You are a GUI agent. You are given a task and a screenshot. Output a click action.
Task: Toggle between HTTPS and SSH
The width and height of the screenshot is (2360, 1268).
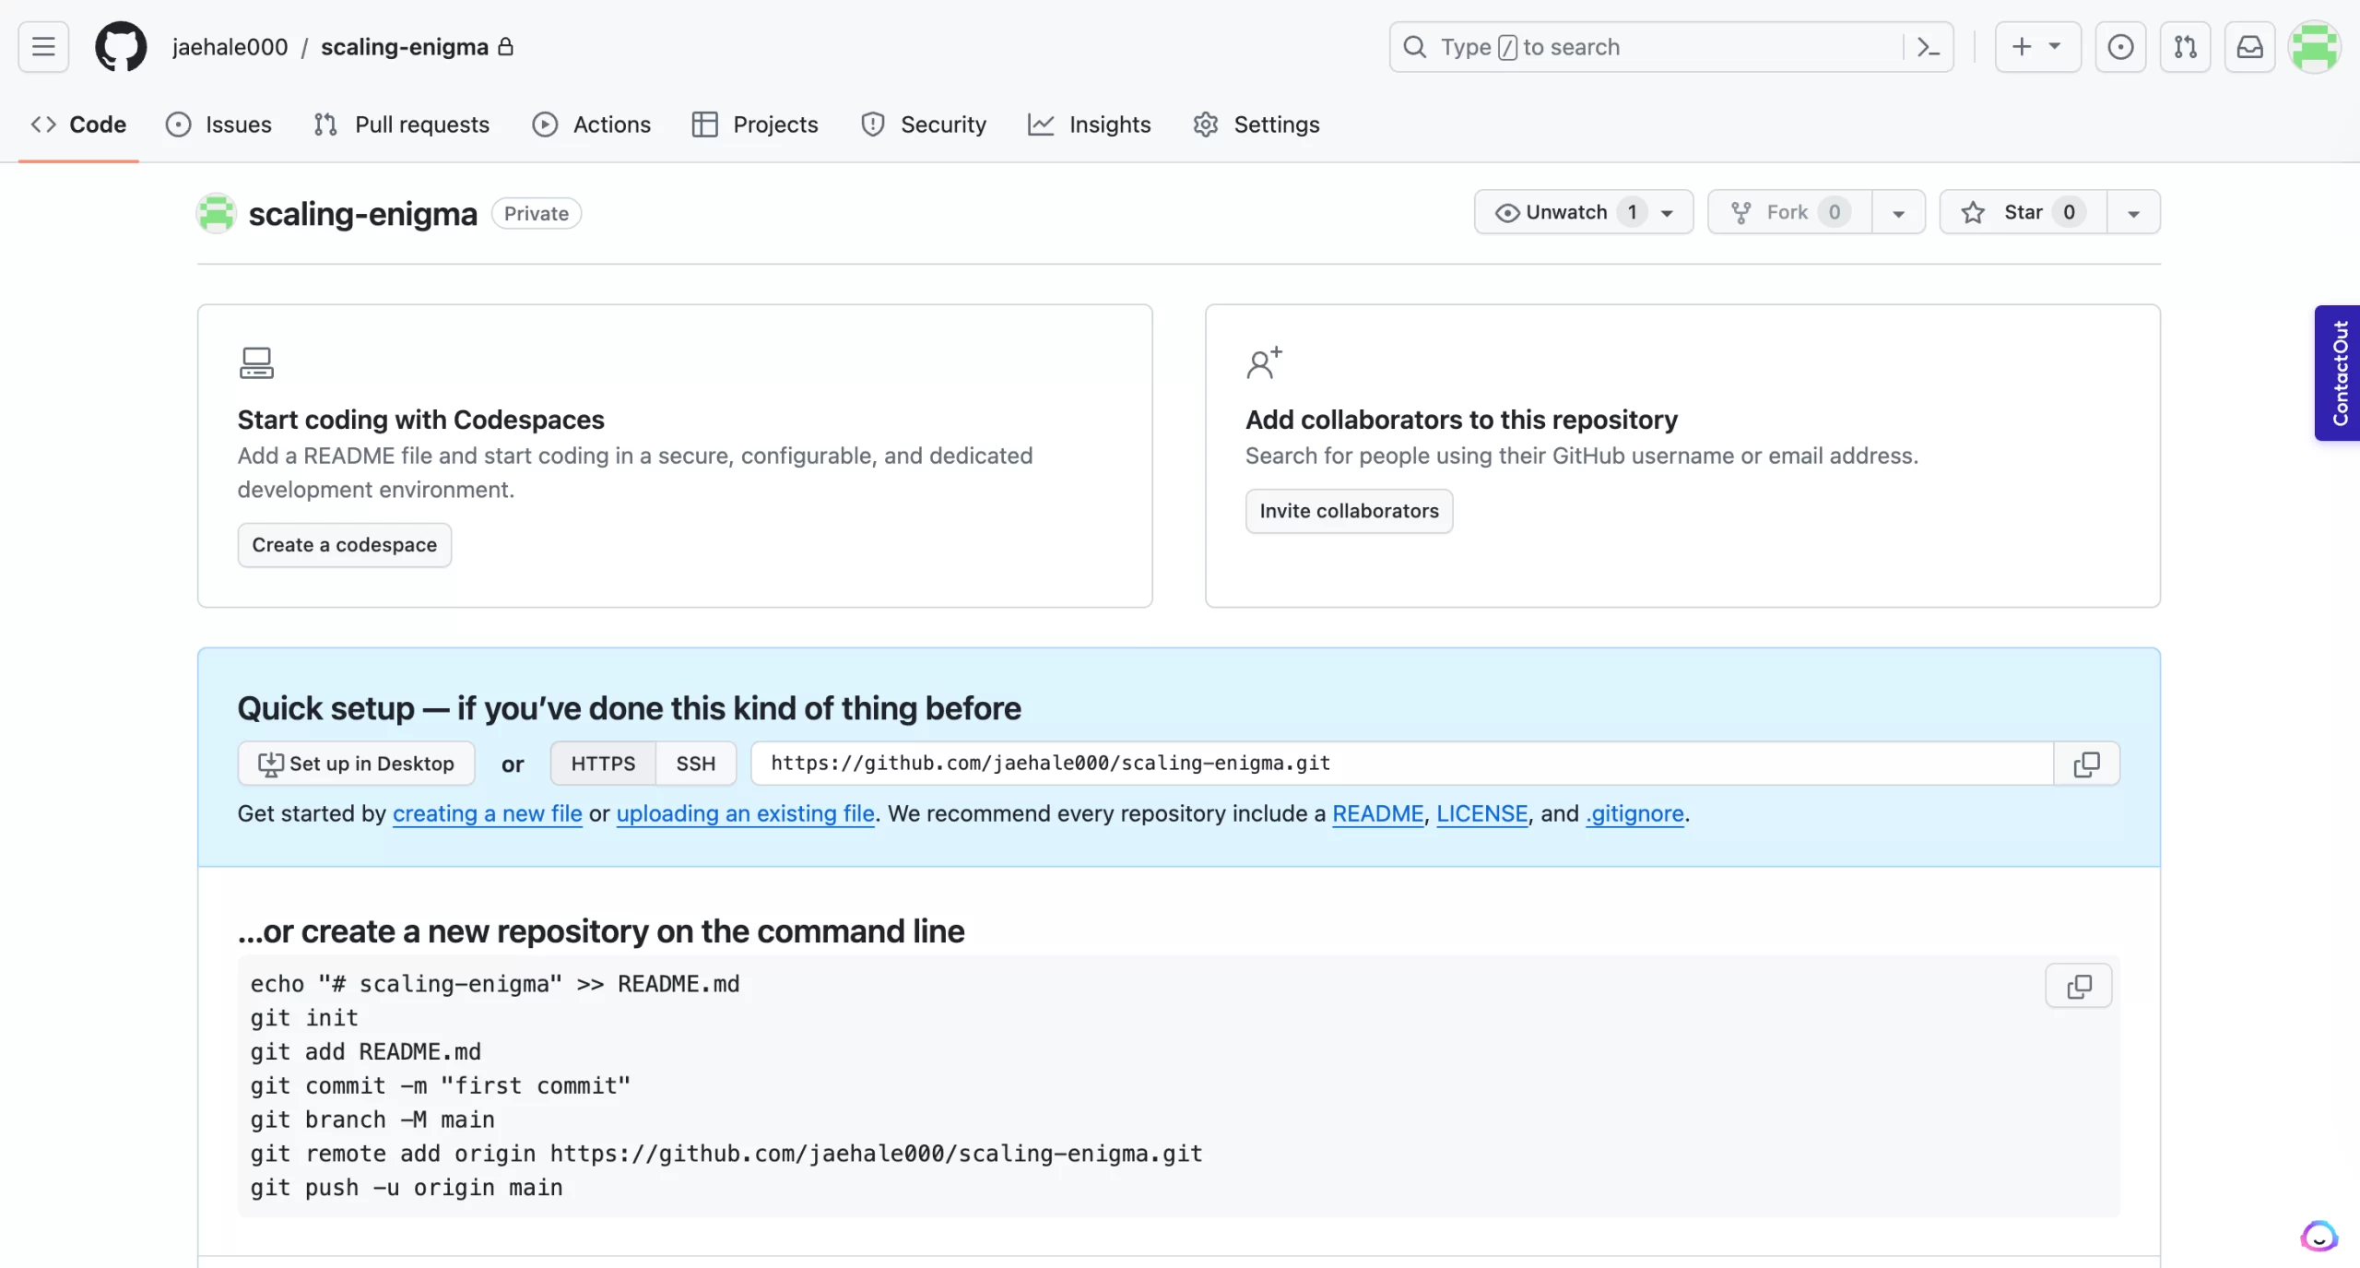(694, 764)
